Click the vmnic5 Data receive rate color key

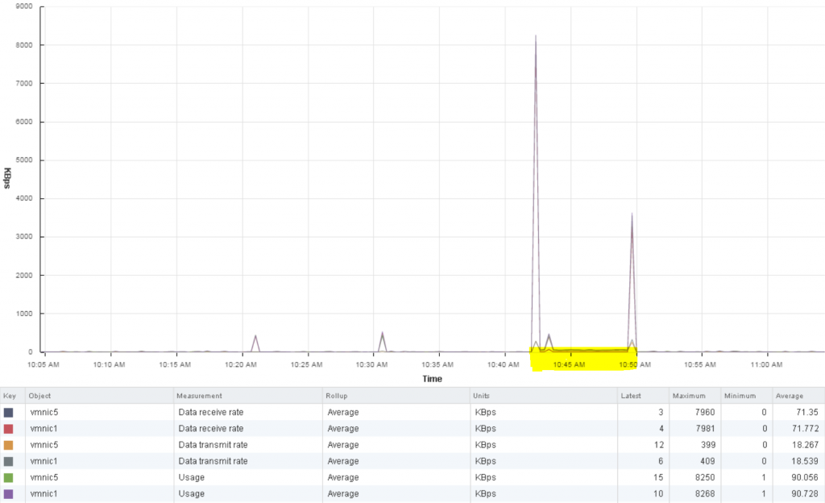click(8, 413)
